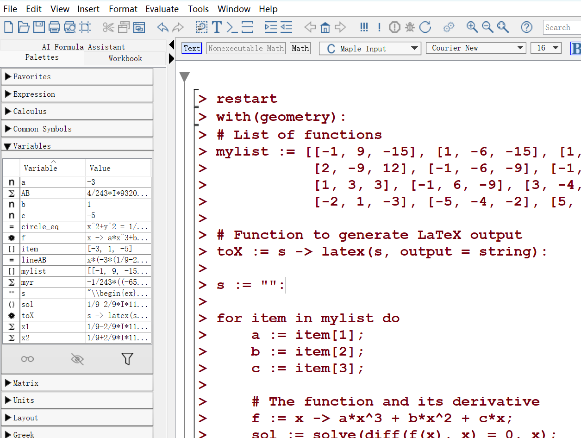This screenshot has height=438, width=581.
Task: Toggle the variable filter funnel icon
Action: (127, 359)
